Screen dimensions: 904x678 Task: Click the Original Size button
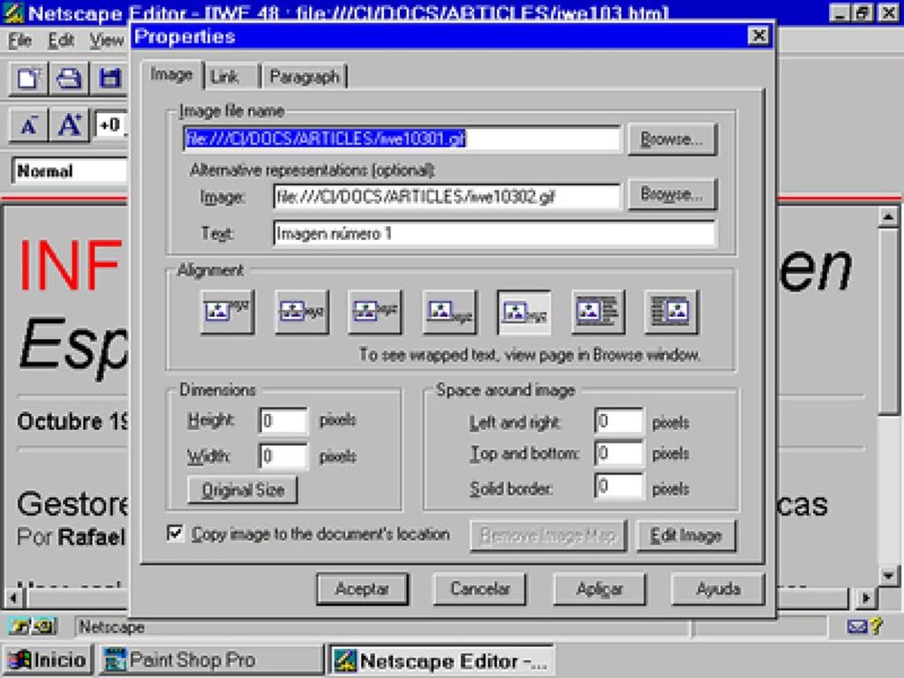(x=243, y=490)
